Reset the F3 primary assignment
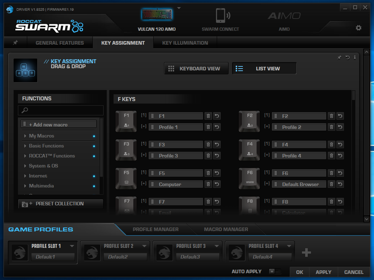The width and height of the screenshot is (374, 280). pos(217,145)
